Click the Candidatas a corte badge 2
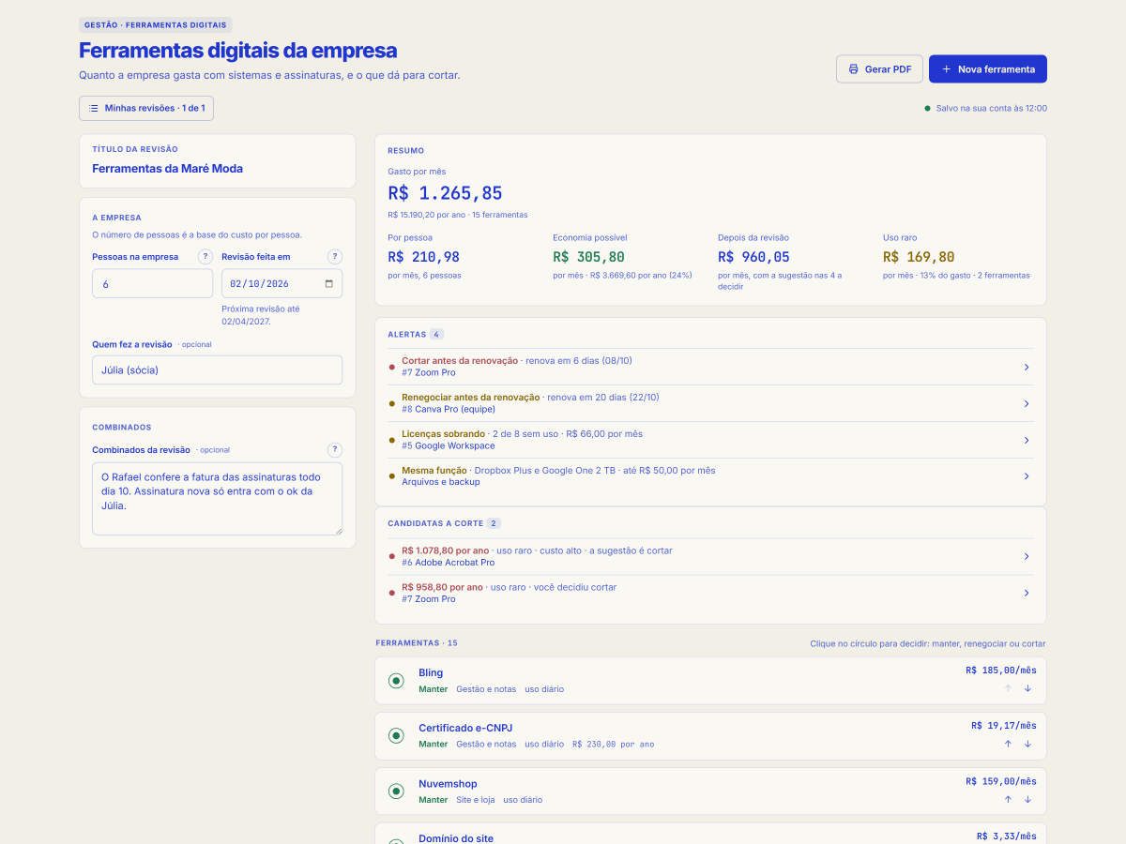 point(494,523)
